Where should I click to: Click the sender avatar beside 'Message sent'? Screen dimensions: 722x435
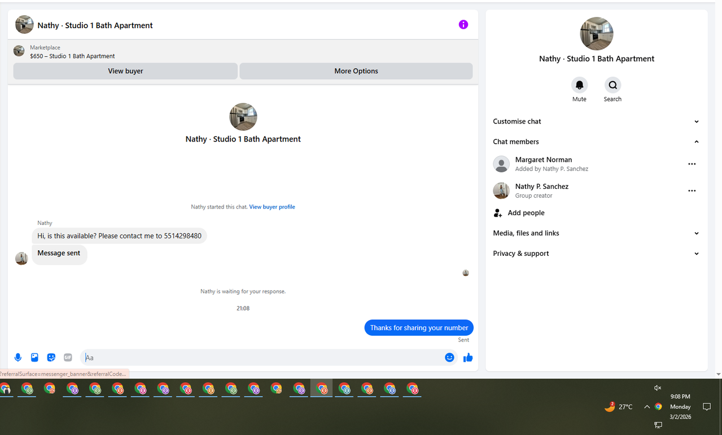21,259
